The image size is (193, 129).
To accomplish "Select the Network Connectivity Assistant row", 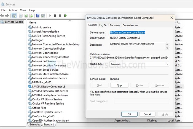I will point(50,57).
